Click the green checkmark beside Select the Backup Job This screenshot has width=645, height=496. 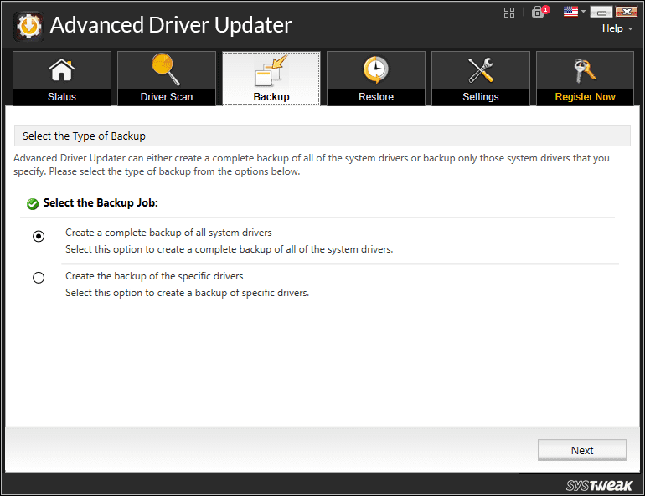33,203
